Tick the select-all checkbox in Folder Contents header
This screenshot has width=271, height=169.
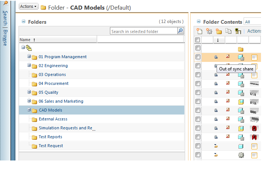pos(198,40)
